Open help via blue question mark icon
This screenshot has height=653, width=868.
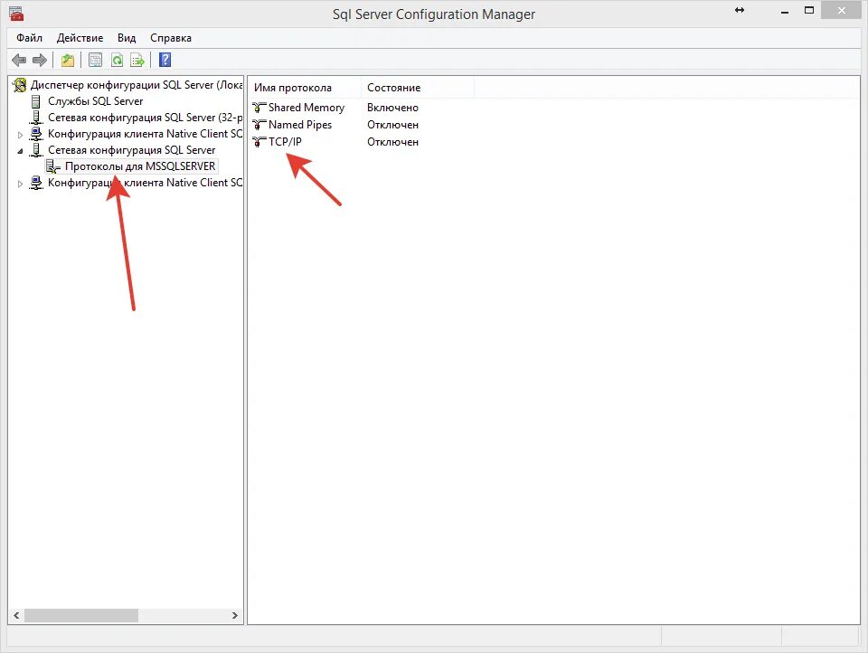[165, 60]
